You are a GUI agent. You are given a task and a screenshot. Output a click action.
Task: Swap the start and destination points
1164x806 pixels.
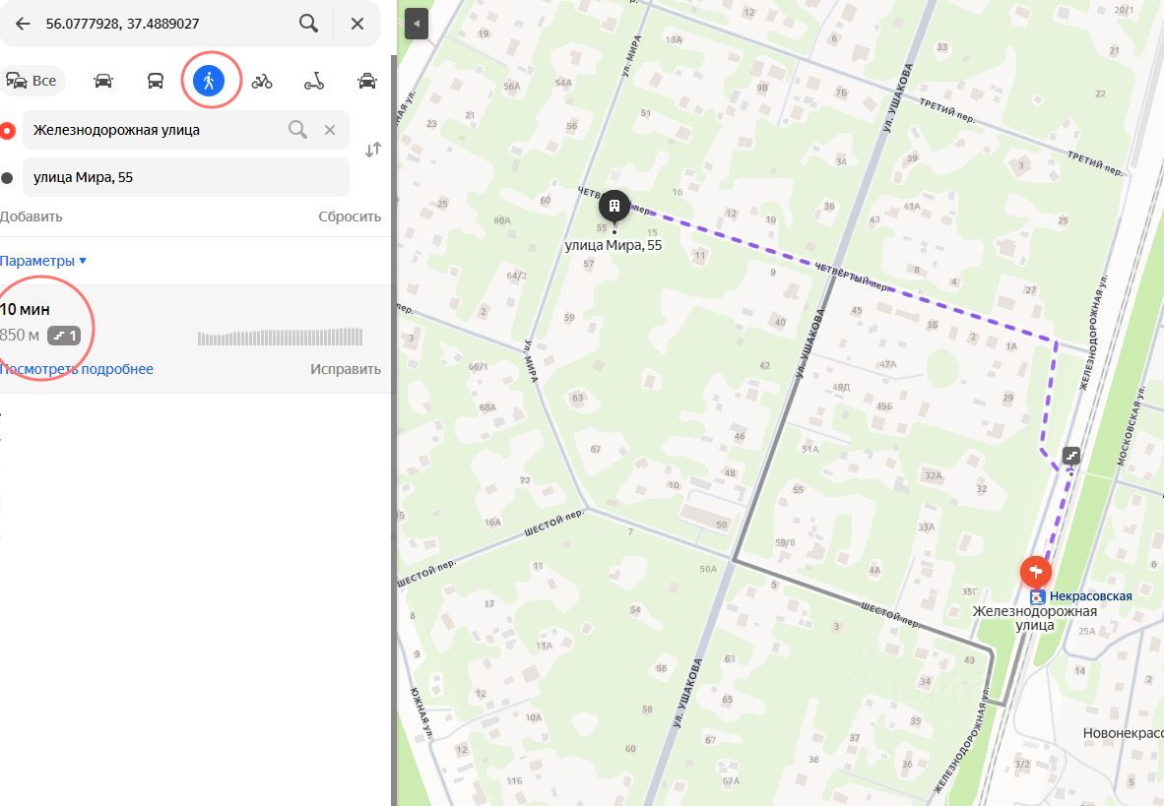coord(372,150)
